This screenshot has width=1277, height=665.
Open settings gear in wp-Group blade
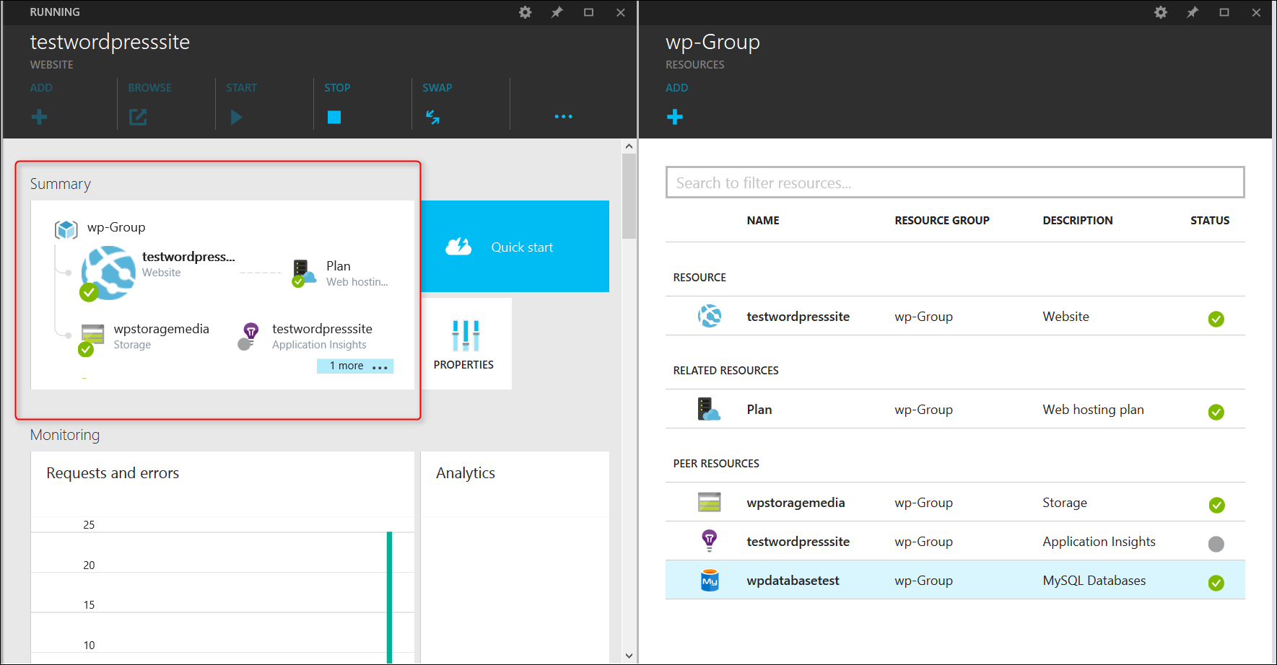(1160, 12)
